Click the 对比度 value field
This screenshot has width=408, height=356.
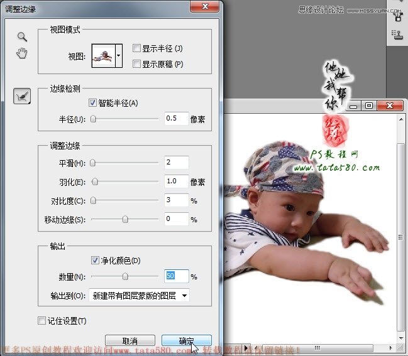point(177,200)
